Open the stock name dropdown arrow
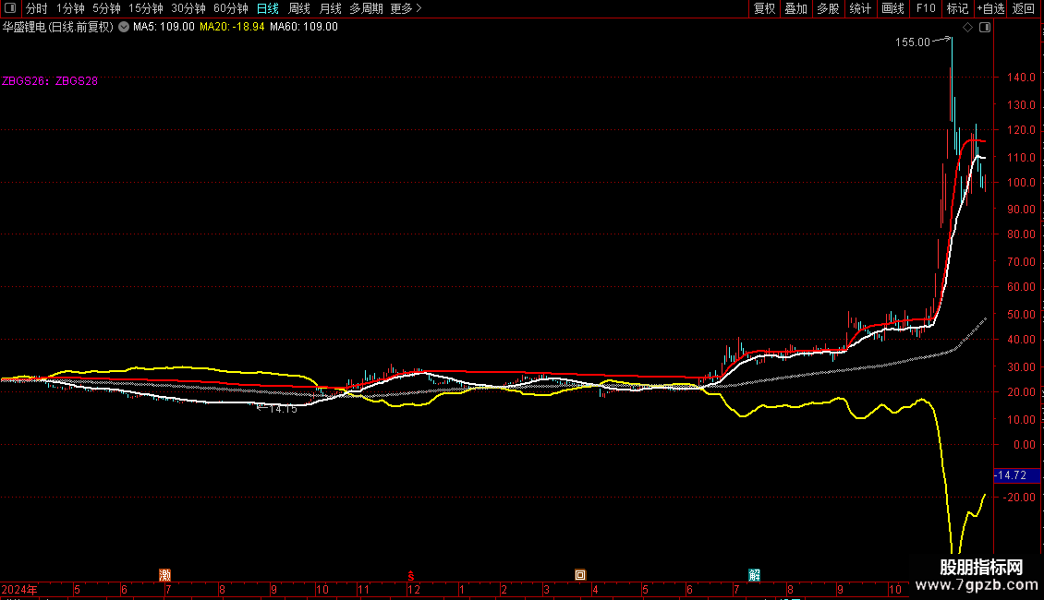The image size is (1044, 600). tap(124, 28)
